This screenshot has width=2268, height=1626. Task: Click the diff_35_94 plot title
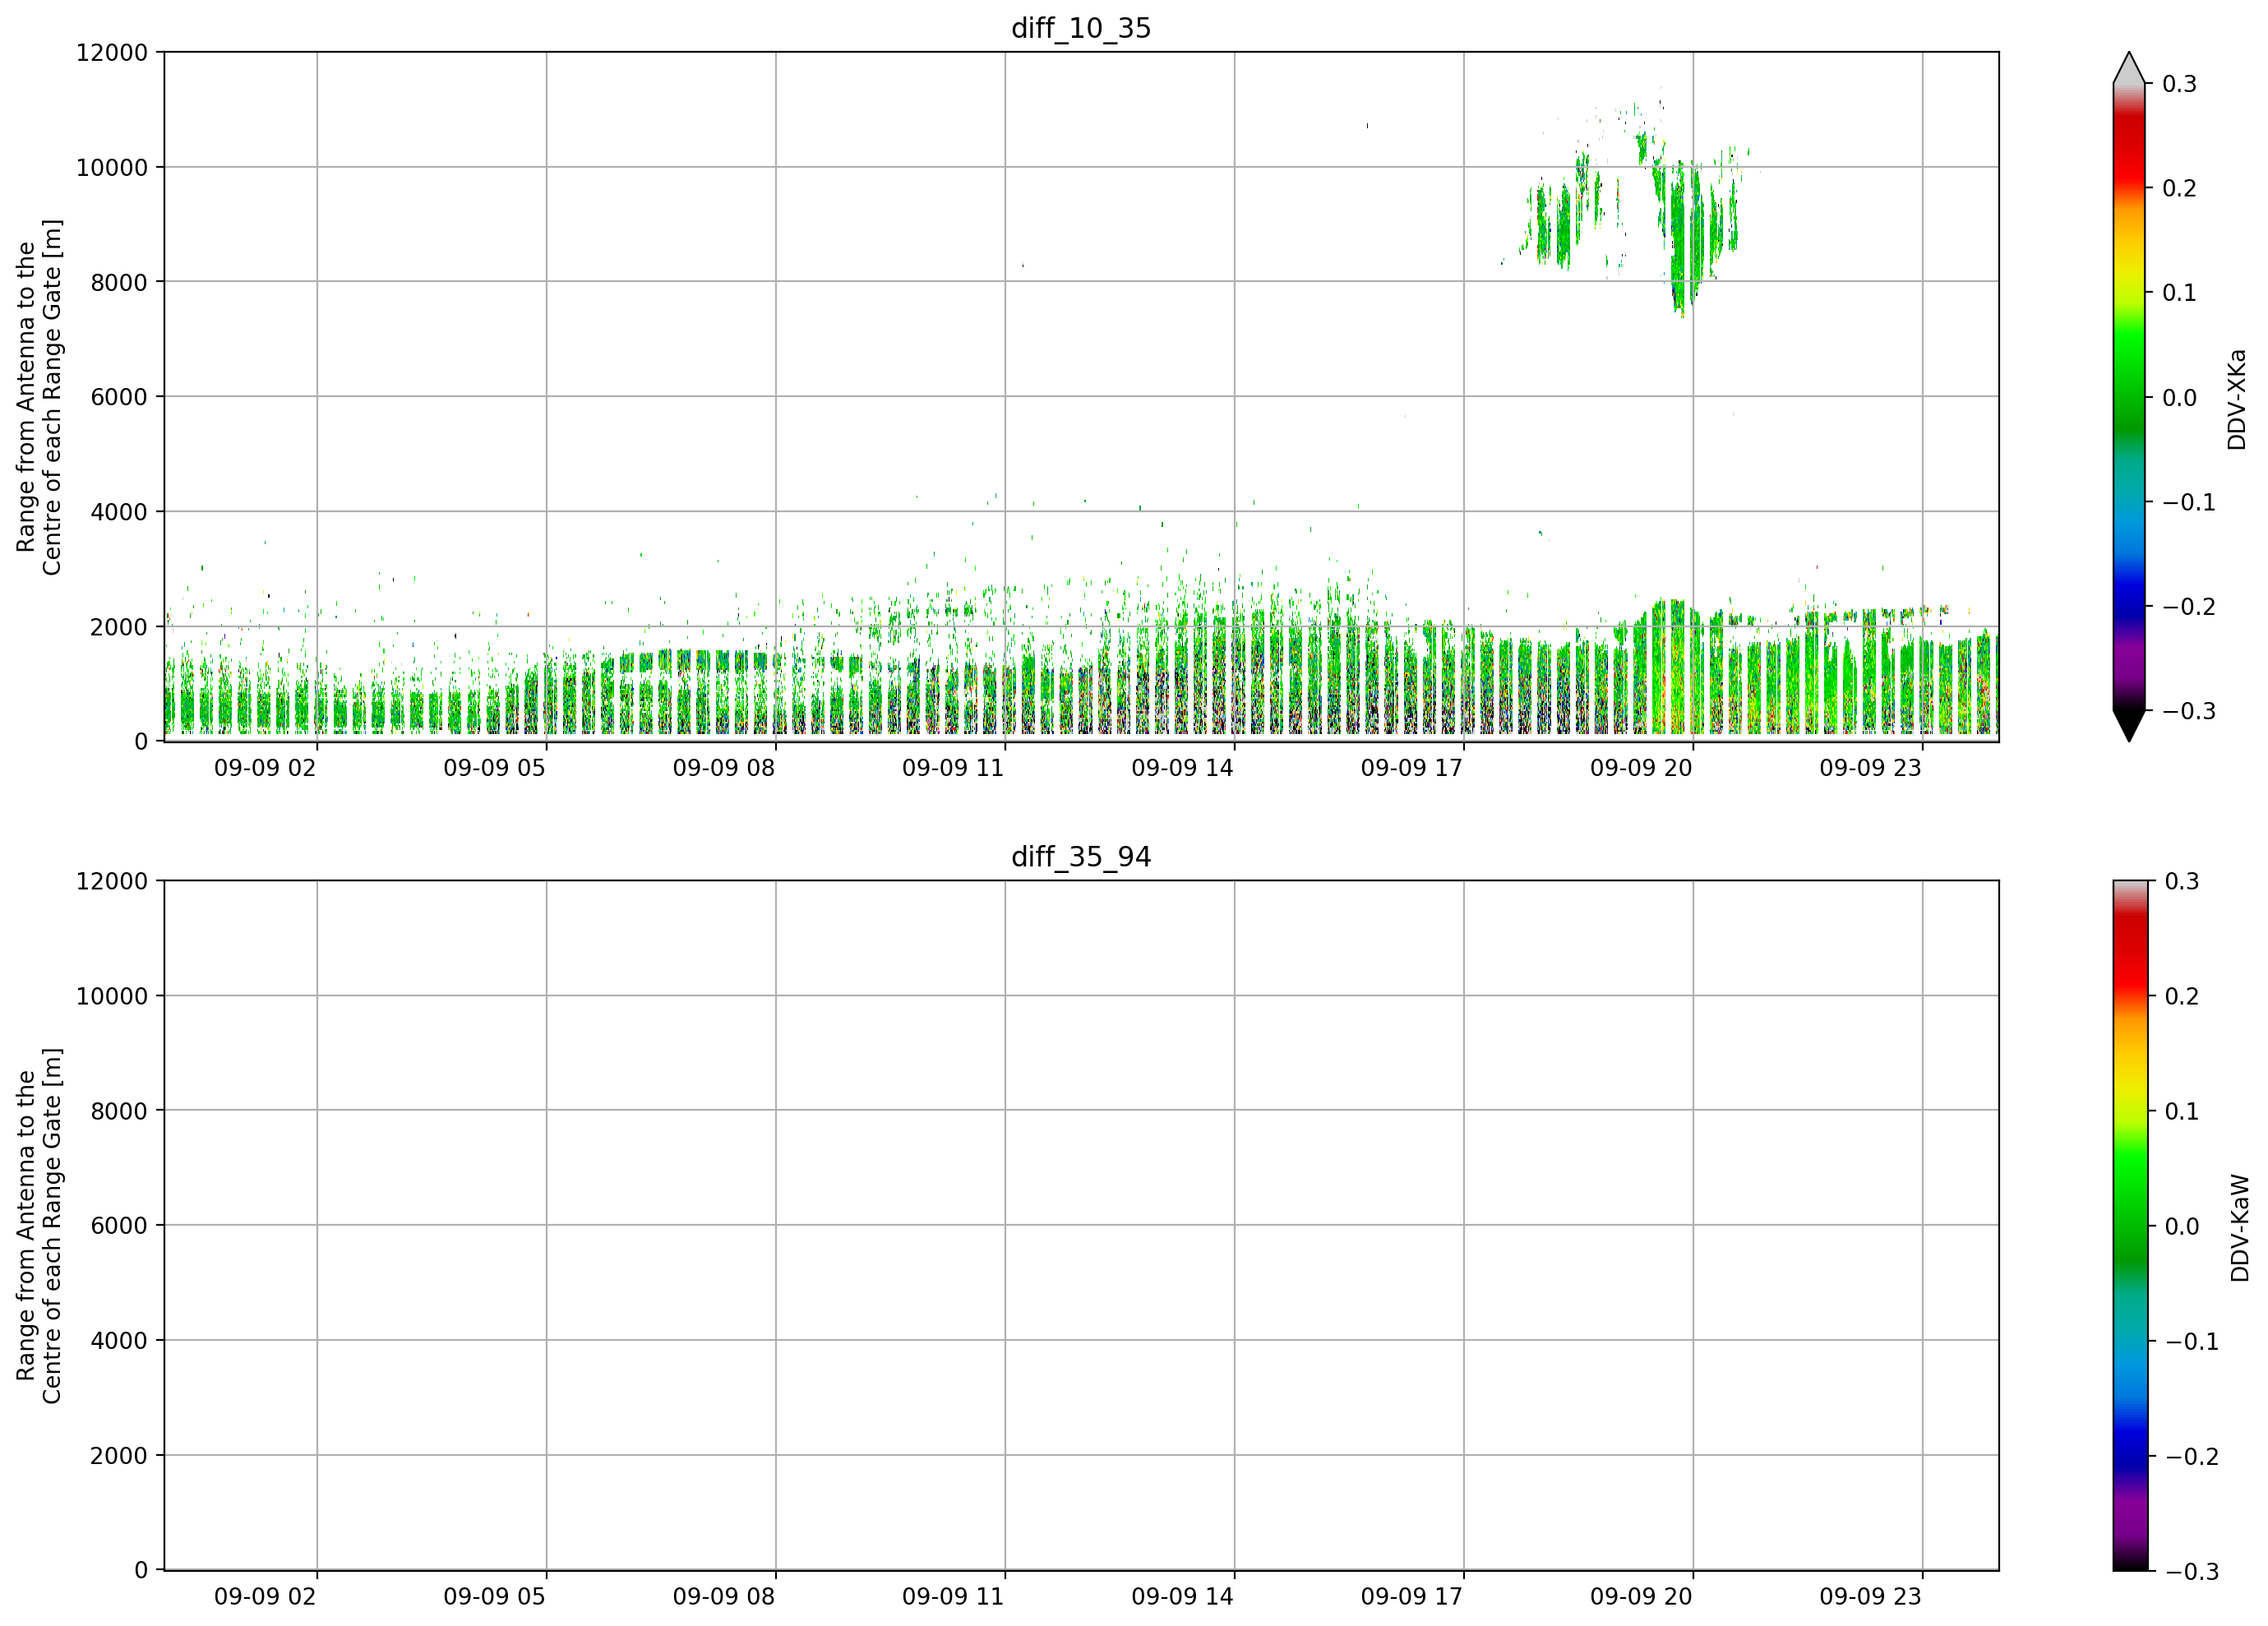tap(1081, 857)
